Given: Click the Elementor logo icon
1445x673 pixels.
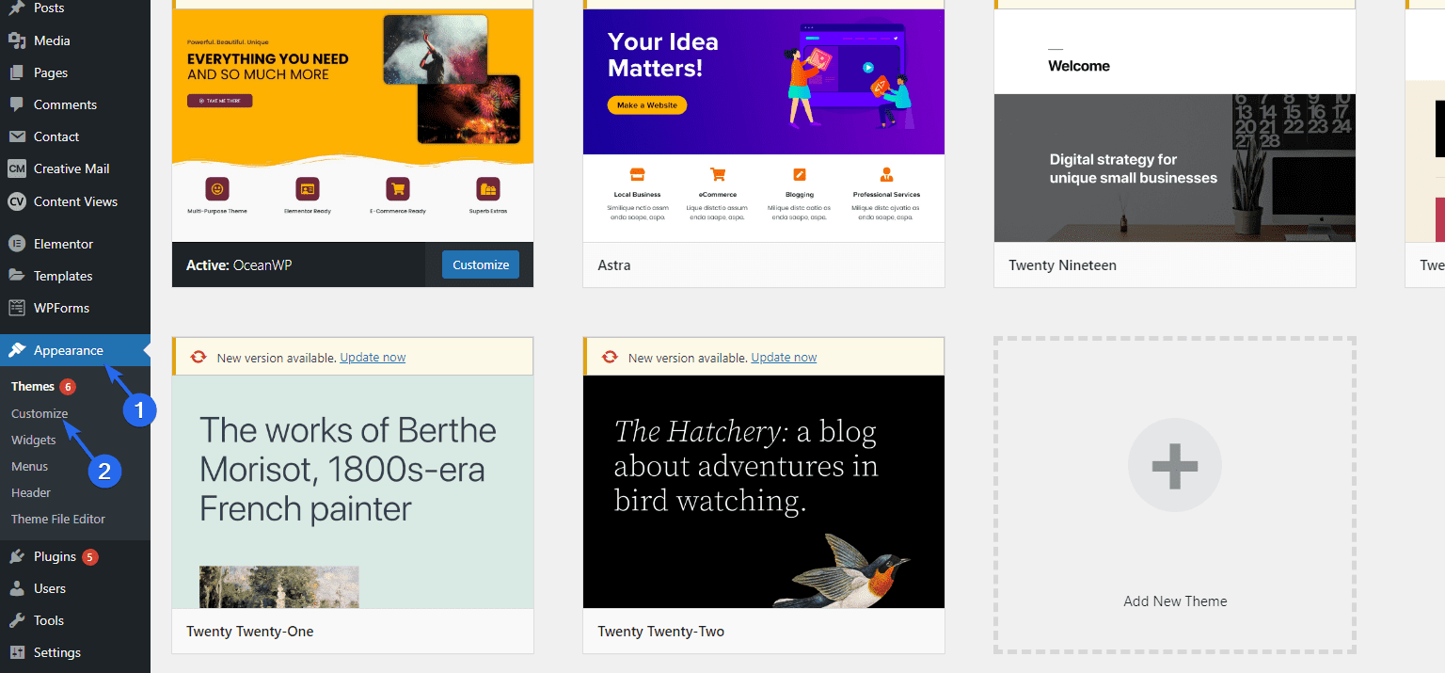Looking at the screenshot, I should [x=17, y=244].
